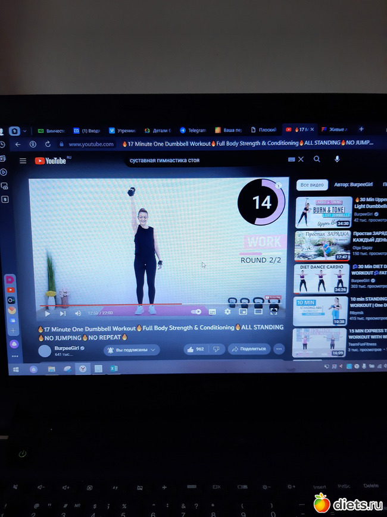The image size is (387, 517).
Task: Open the BurpeeGirl channel link
Action: [x=69, y=347]
